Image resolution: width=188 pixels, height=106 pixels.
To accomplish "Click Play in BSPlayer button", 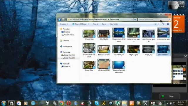I will click(79, 24).
